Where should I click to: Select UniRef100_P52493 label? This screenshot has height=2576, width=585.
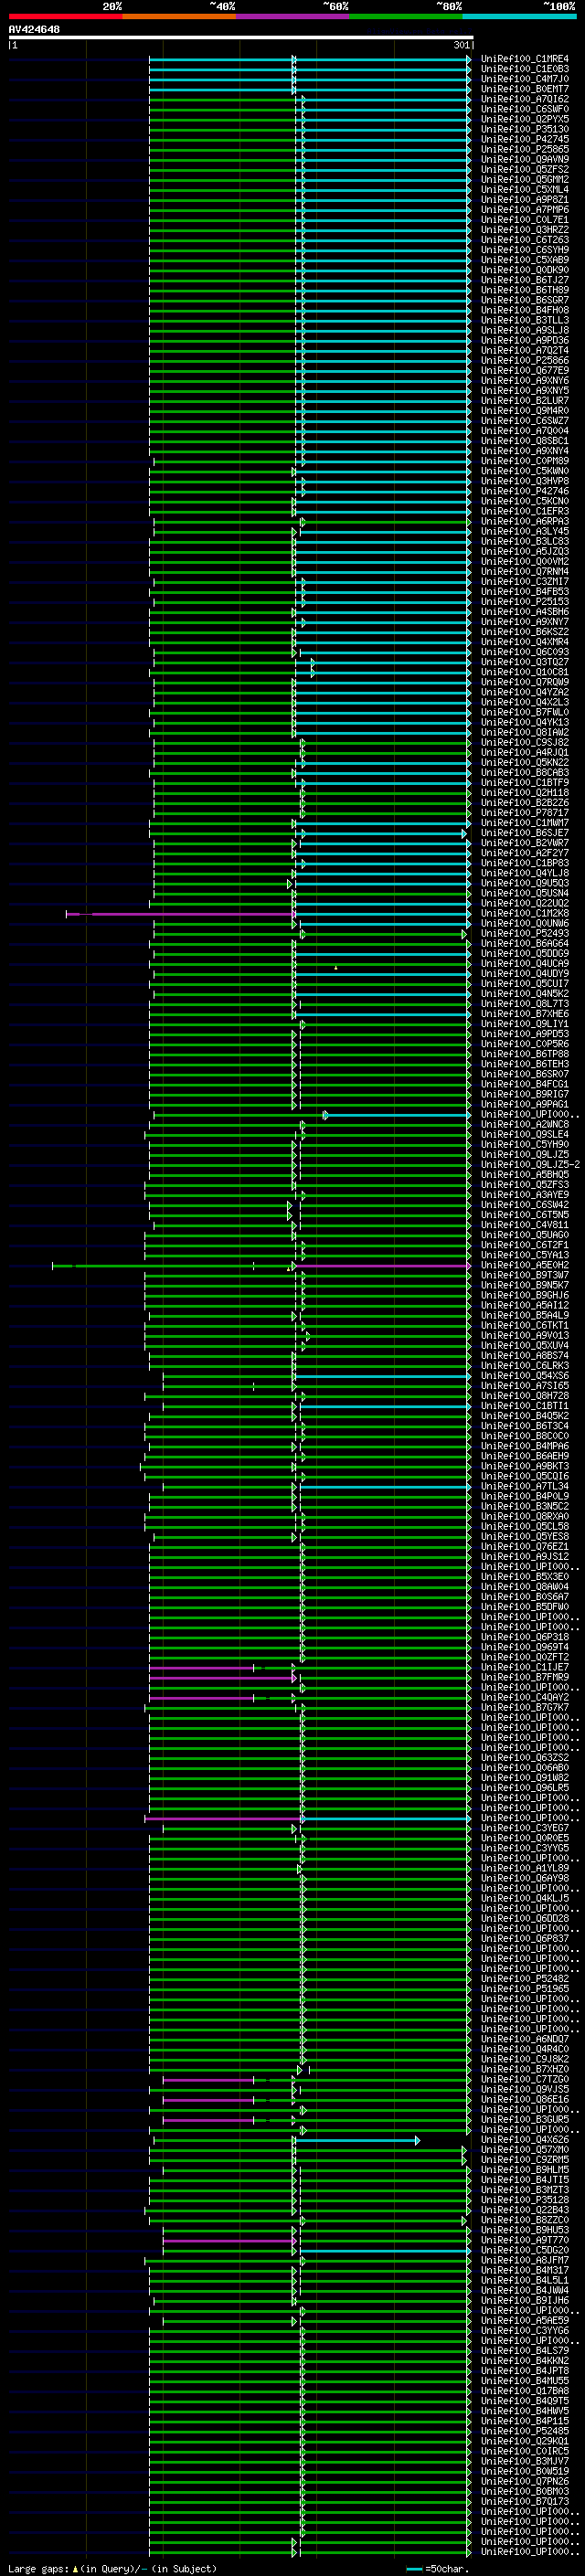(525, 933)
